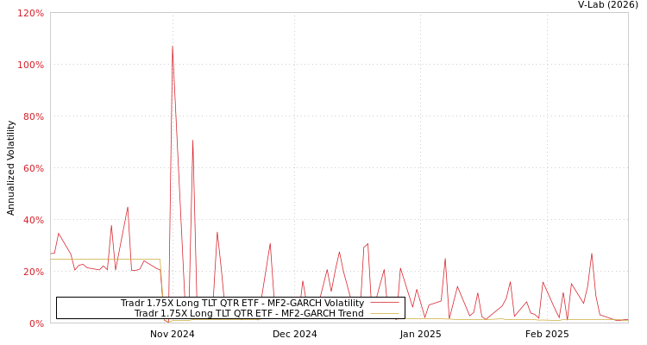Click the 20% y-axis label

(33, 272)
